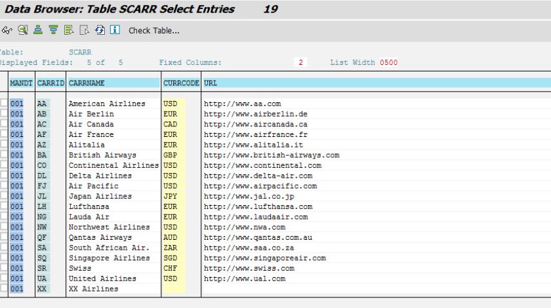This screenshot has height=308, width=551.
Task: Click the 'Northwest Airlines' name cell
Action: pyautogui.click(x=110, y=227)
